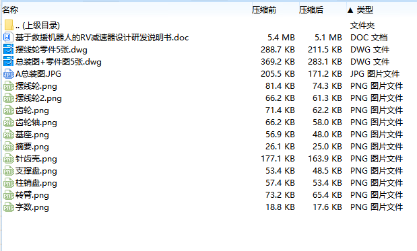Click the PNG icon for 转臂.png
Screen dimensions: 417x251
tap(9, 195)
